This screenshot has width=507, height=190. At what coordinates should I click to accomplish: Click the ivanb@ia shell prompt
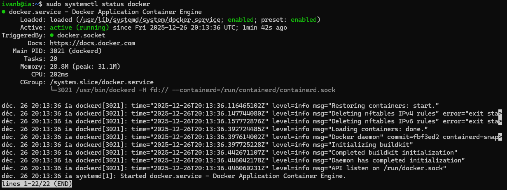tap(15, 4)
